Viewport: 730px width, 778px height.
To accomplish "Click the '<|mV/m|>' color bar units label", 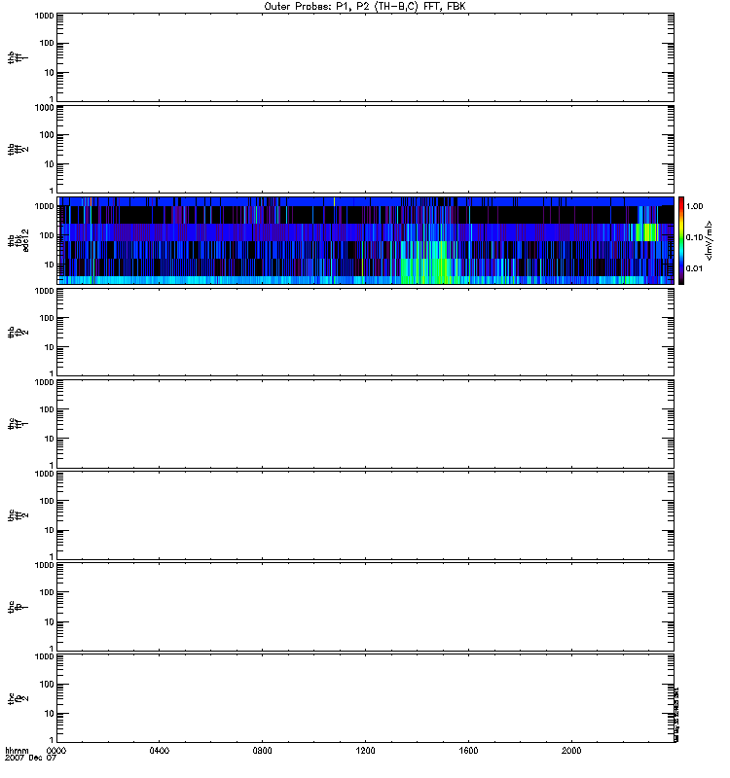I will pyautogui.click(x=710, y=240).
